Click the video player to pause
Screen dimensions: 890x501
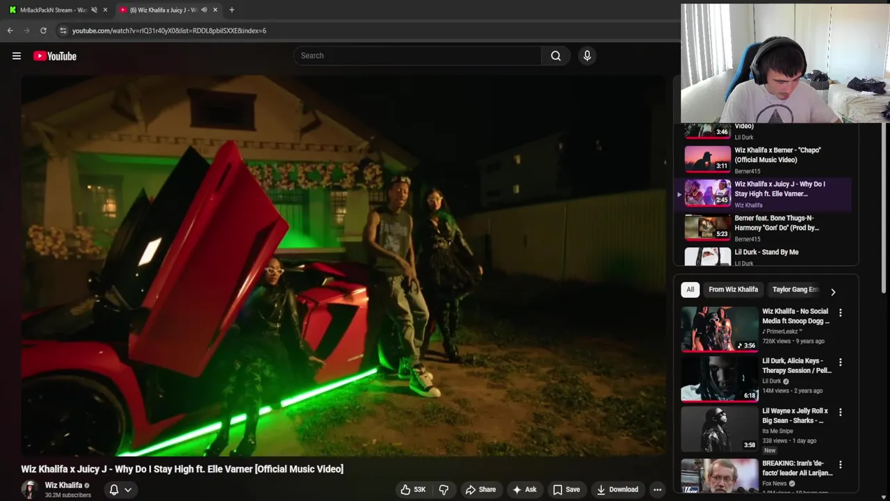pos(343,266)
